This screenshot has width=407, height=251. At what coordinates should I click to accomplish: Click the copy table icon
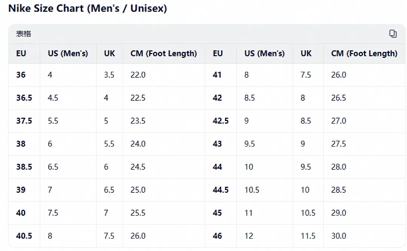click(393, 34)
